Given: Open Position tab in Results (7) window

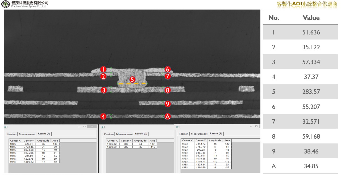Looking at the screenshot, I should (x=12, y=134).
